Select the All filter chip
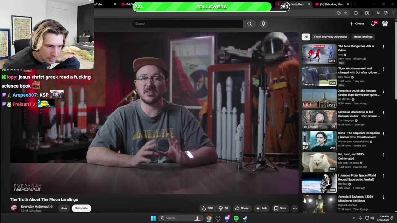Viewport: 397px width, 223px height. tap(306, 37)
